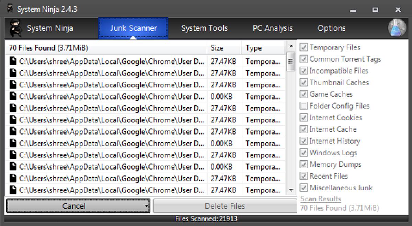Image resolution: width=412 pixels, height=226 pixels.
Task: Click the scroll up arrow of file list
Action: coord(291,46)
